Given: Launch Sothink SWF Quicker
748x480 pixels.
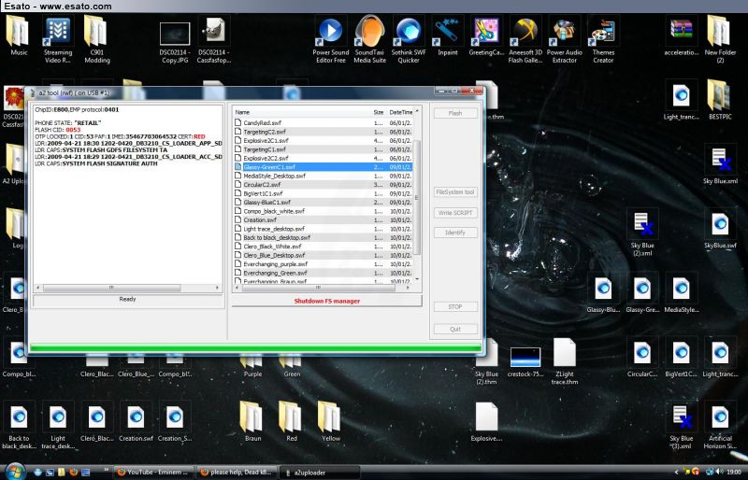Looking at the screenshot, I should [x=409, y=39].
